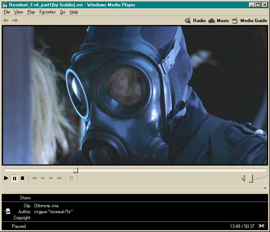Viewport: 270px width, 232px height.
Task: Skip back to previous track
Action: pyautogui.click(x=34, y=178)
